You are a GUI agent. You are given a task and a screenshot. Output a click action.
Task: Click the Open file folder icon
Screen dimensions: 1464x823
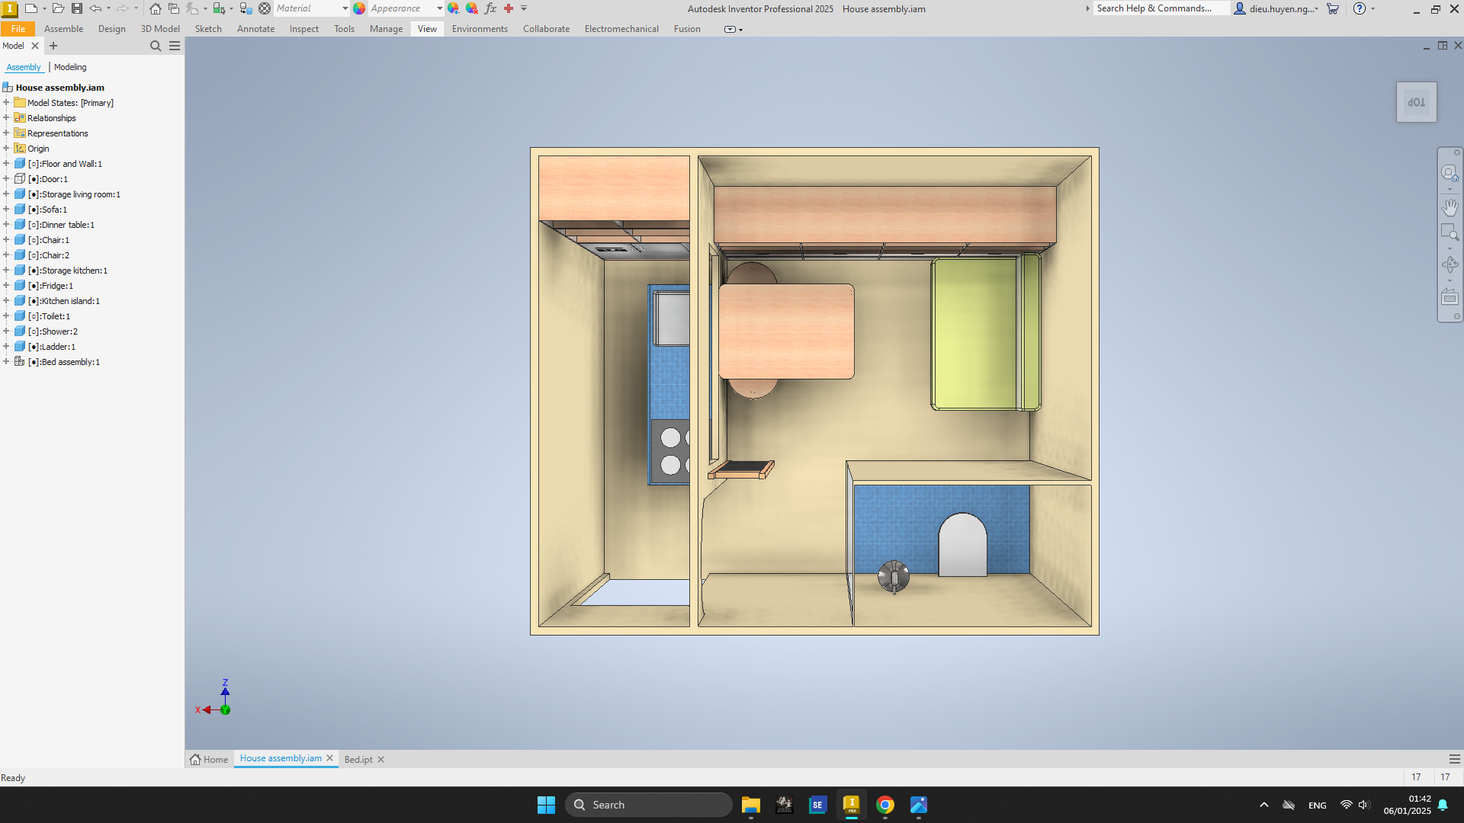[58, 8]
